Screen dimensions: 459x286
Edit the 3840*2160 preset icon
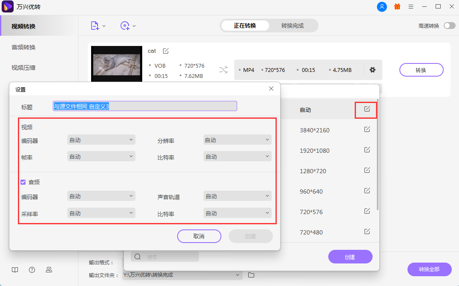[367, 129]
